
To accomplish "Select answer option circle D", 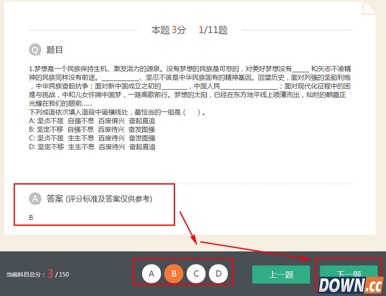I will coord(219,273).
